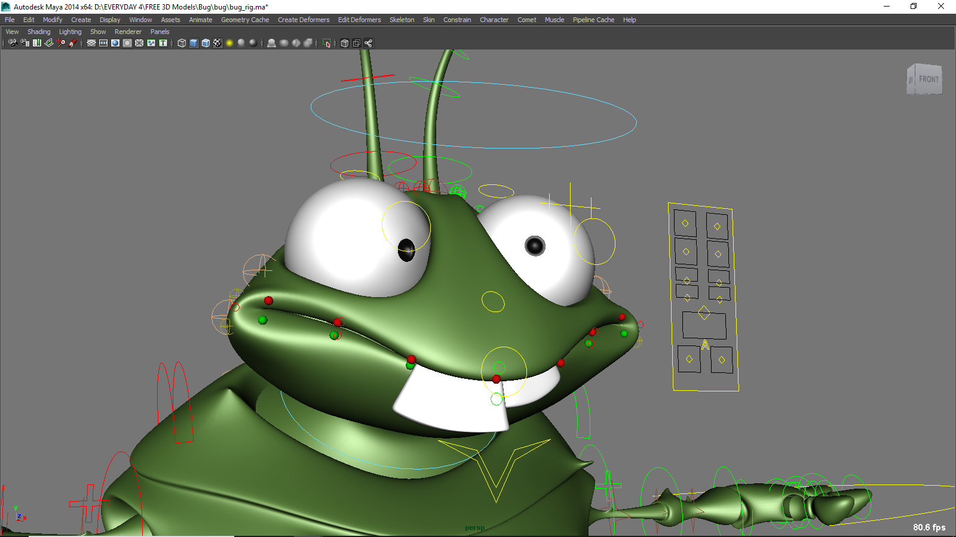Screen dimensions: 956x537
Task: Open the Muscle menu
Action: point(554,20)
